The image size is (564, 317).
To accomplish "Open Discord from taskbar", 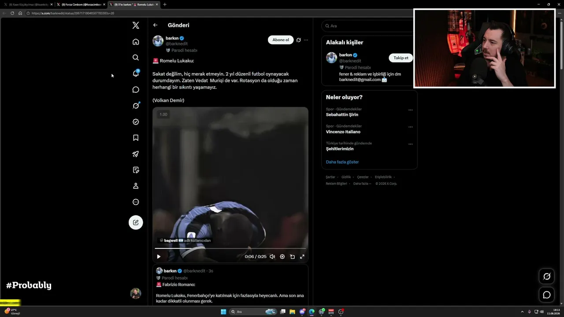I will click(302, 312).
